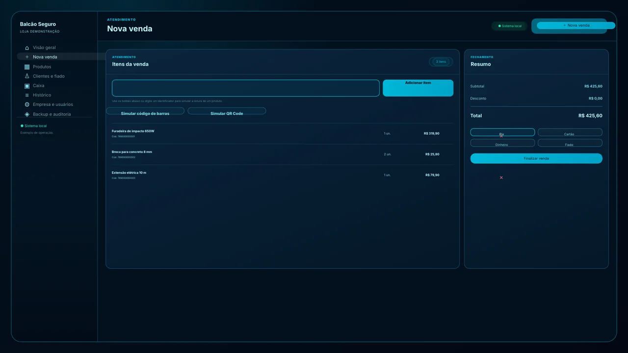
Task: Click the Clientes e fiado person icon
Action: (x=27, y=76)
